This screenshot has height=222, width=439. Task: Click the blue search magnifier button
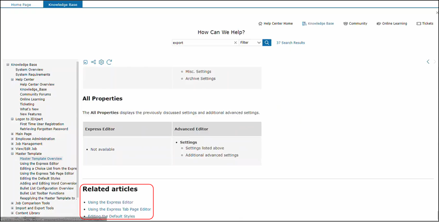(267, 43)
